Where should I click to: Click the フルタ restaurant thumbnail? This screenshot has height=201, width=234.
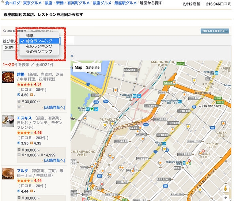click(x=8, y=174)
